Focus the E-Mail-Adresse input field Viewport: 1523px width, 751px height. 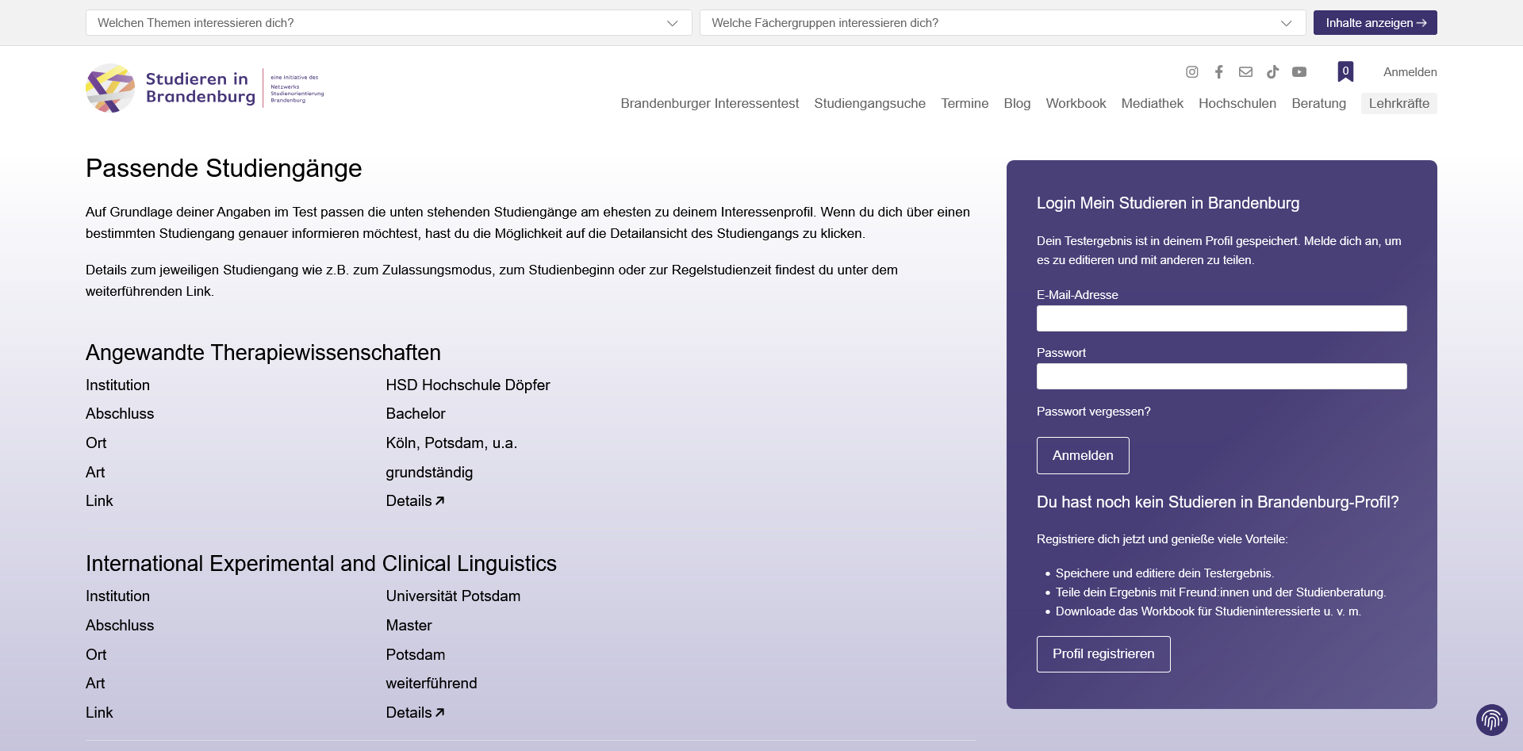(1221, 319)
